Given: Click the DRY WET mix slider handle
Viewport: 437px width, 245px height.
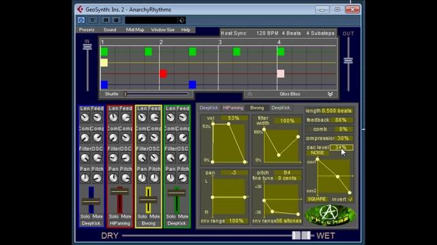Looking at the screenshot, I should [x=301, y=235].
